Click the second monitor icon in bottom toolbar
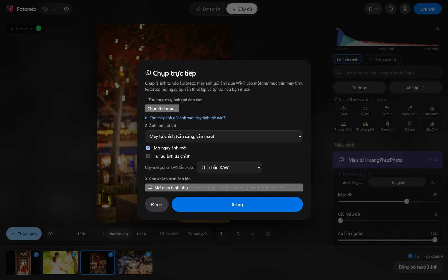The image size is (448, 280). coord(268,234)
